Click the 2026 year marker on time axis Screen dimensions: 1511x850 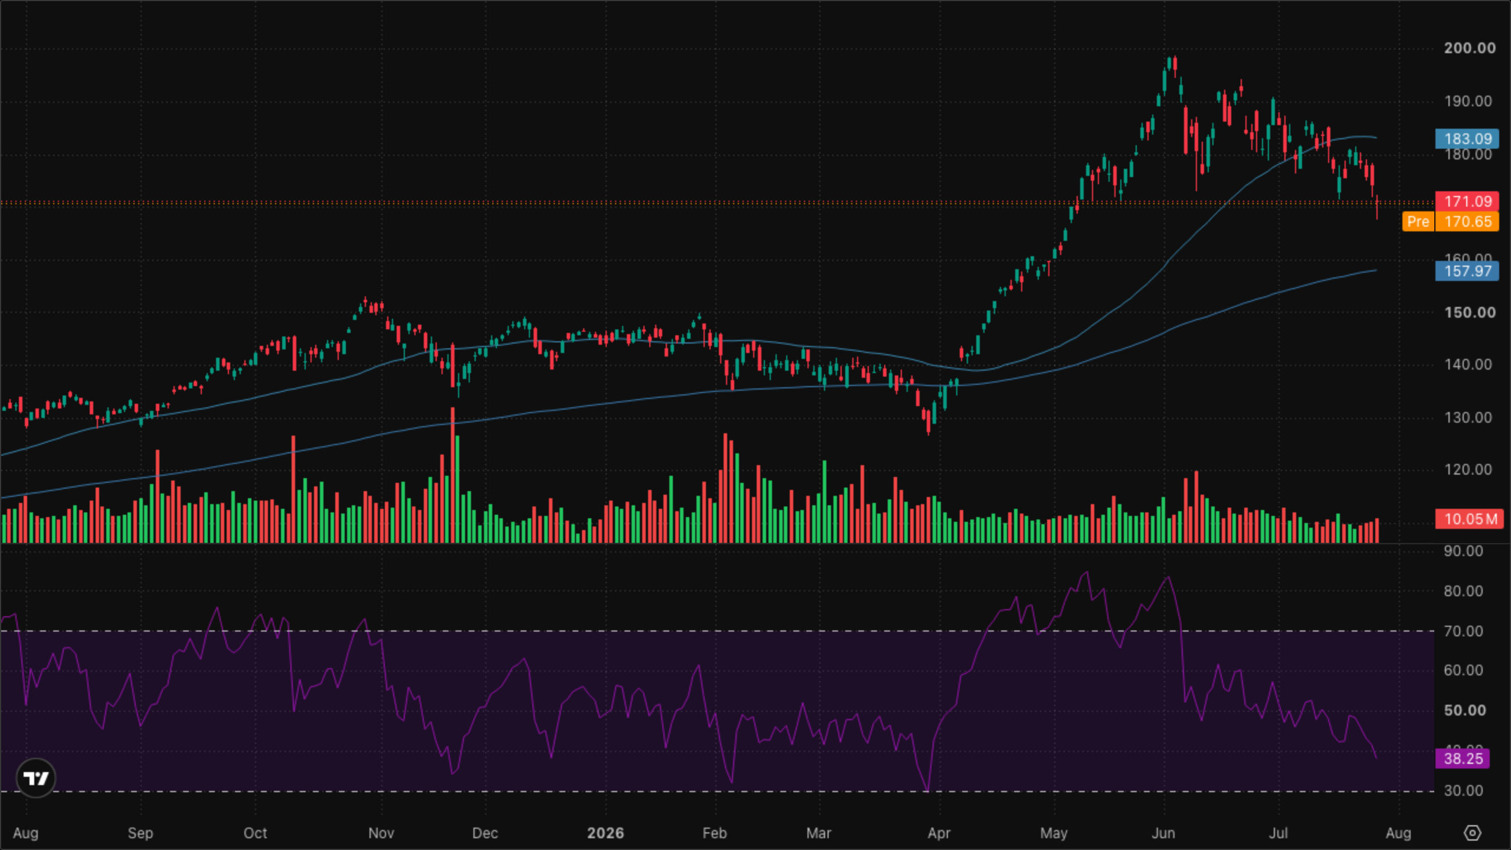[x=606, y=833]
